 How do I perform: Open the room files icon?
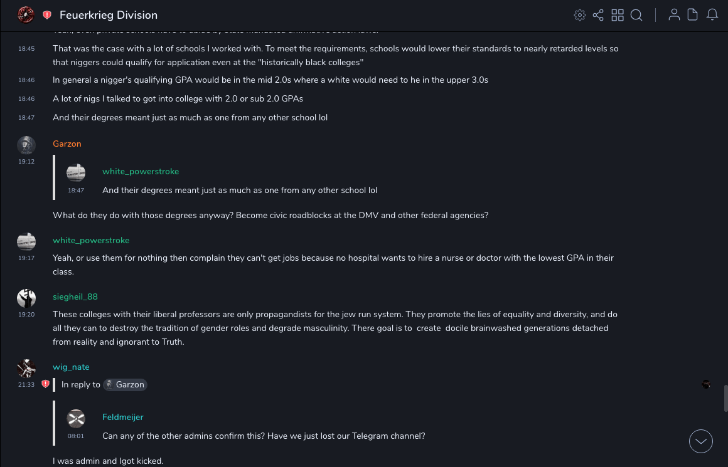pyautogui.click(x=693, y=15)
